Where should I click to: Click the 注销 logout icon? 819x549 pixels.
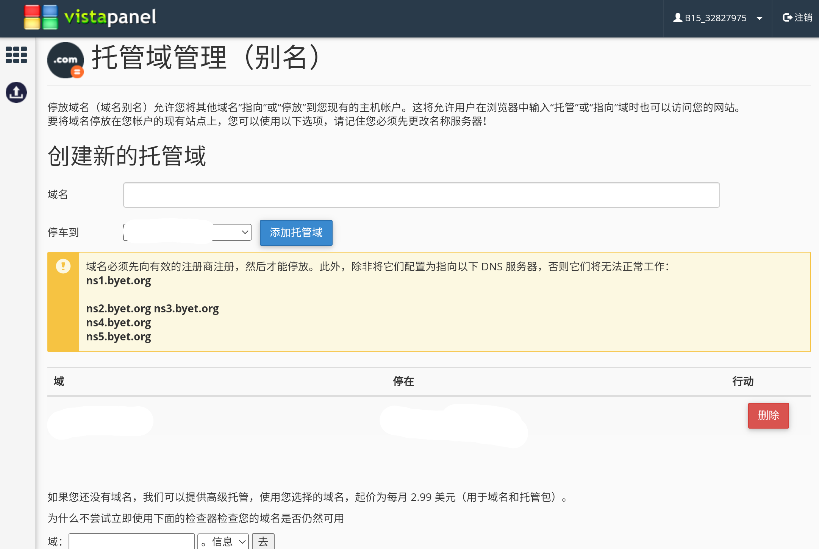coord(787,17)
